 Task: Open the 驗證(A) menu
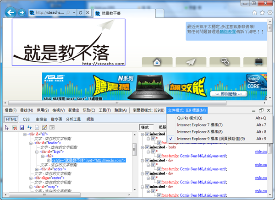pos(121,110)
